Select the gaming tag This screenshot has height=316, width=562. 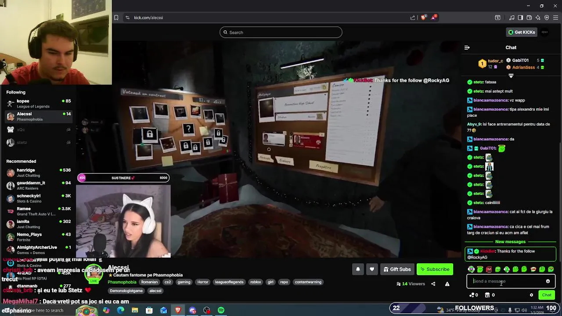click(184, 282)
